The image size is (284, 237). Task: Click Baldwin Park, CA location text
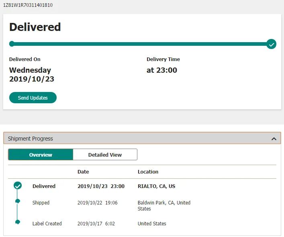coord(164,206)
